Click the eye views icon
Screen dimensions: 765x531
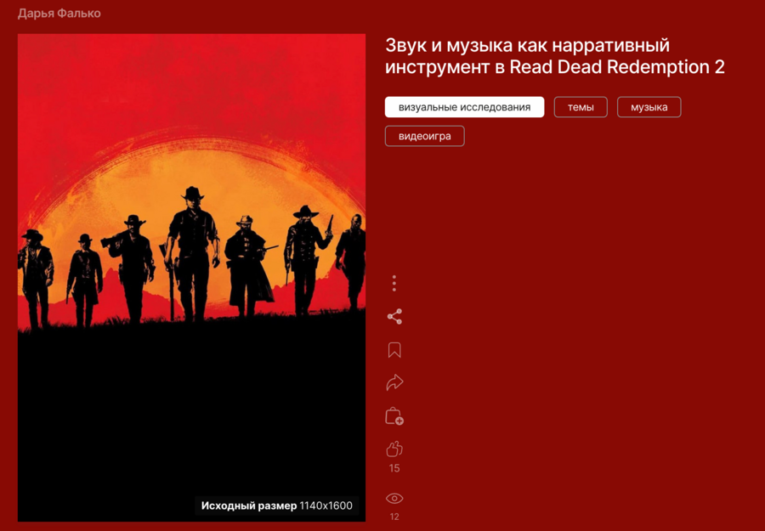coord(394,499)
